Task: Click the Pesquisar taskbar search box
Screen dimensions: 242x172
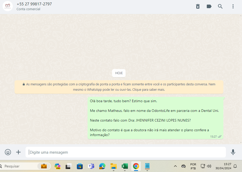Action: click(26, 166)
